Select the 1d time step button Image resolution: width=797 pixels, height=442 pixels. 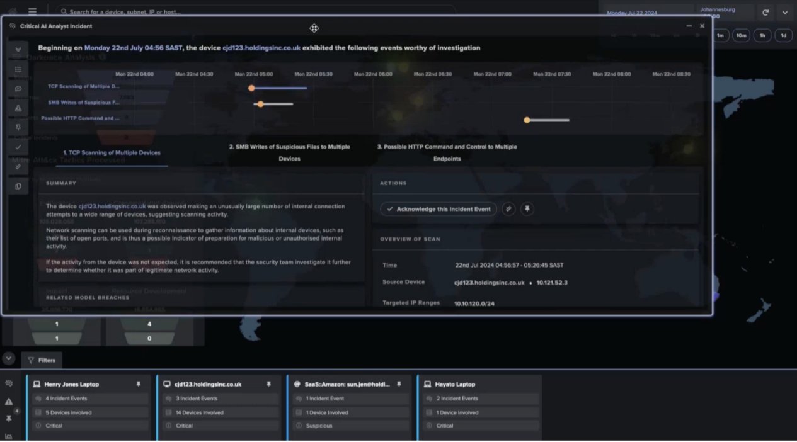[x=784, y=36]
